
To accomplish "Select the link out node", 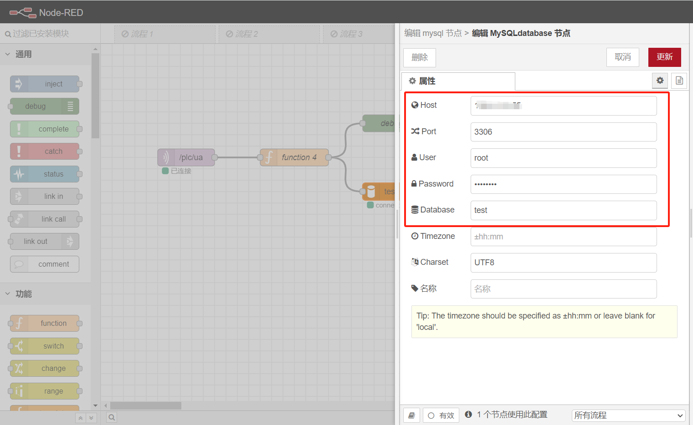I will [x=45, y=242].
